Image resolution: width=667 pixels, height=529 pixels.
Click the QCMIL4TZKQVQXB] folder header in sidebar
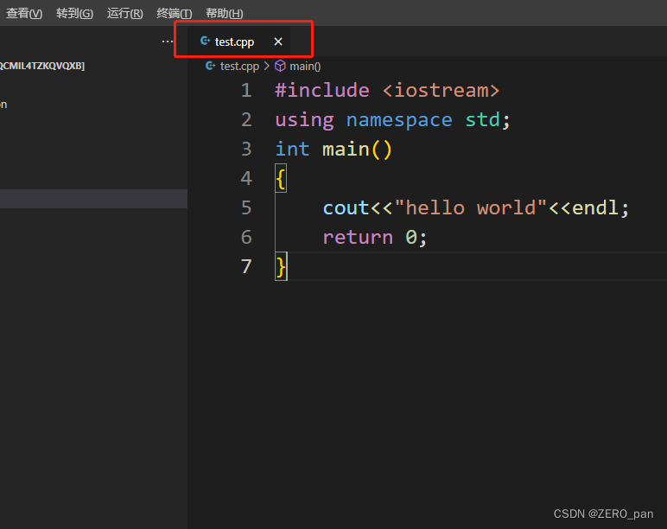[x=42, y=66]
